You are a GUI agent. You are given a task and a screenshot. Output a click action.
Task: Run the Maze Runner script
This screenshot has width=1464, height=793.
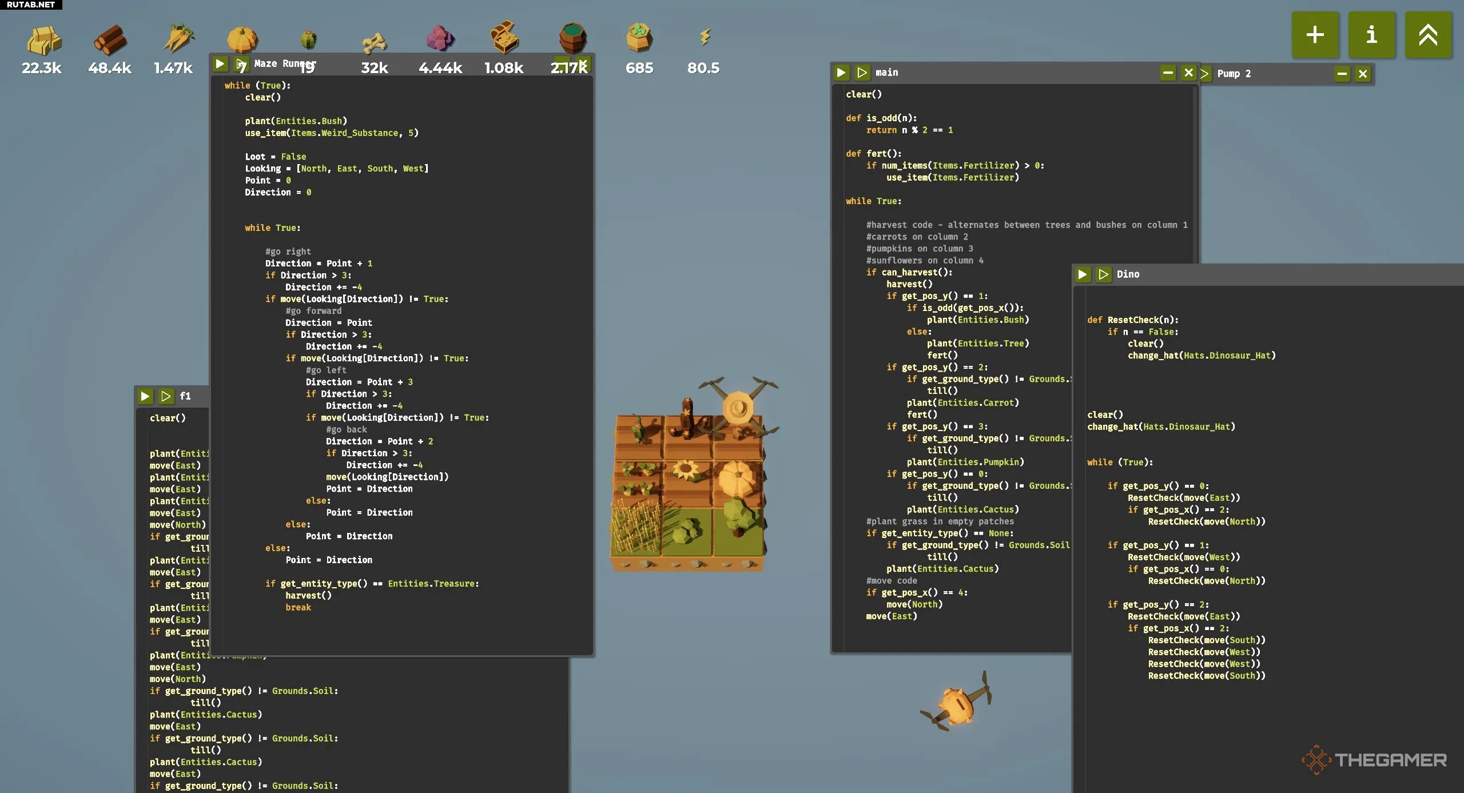220,64
